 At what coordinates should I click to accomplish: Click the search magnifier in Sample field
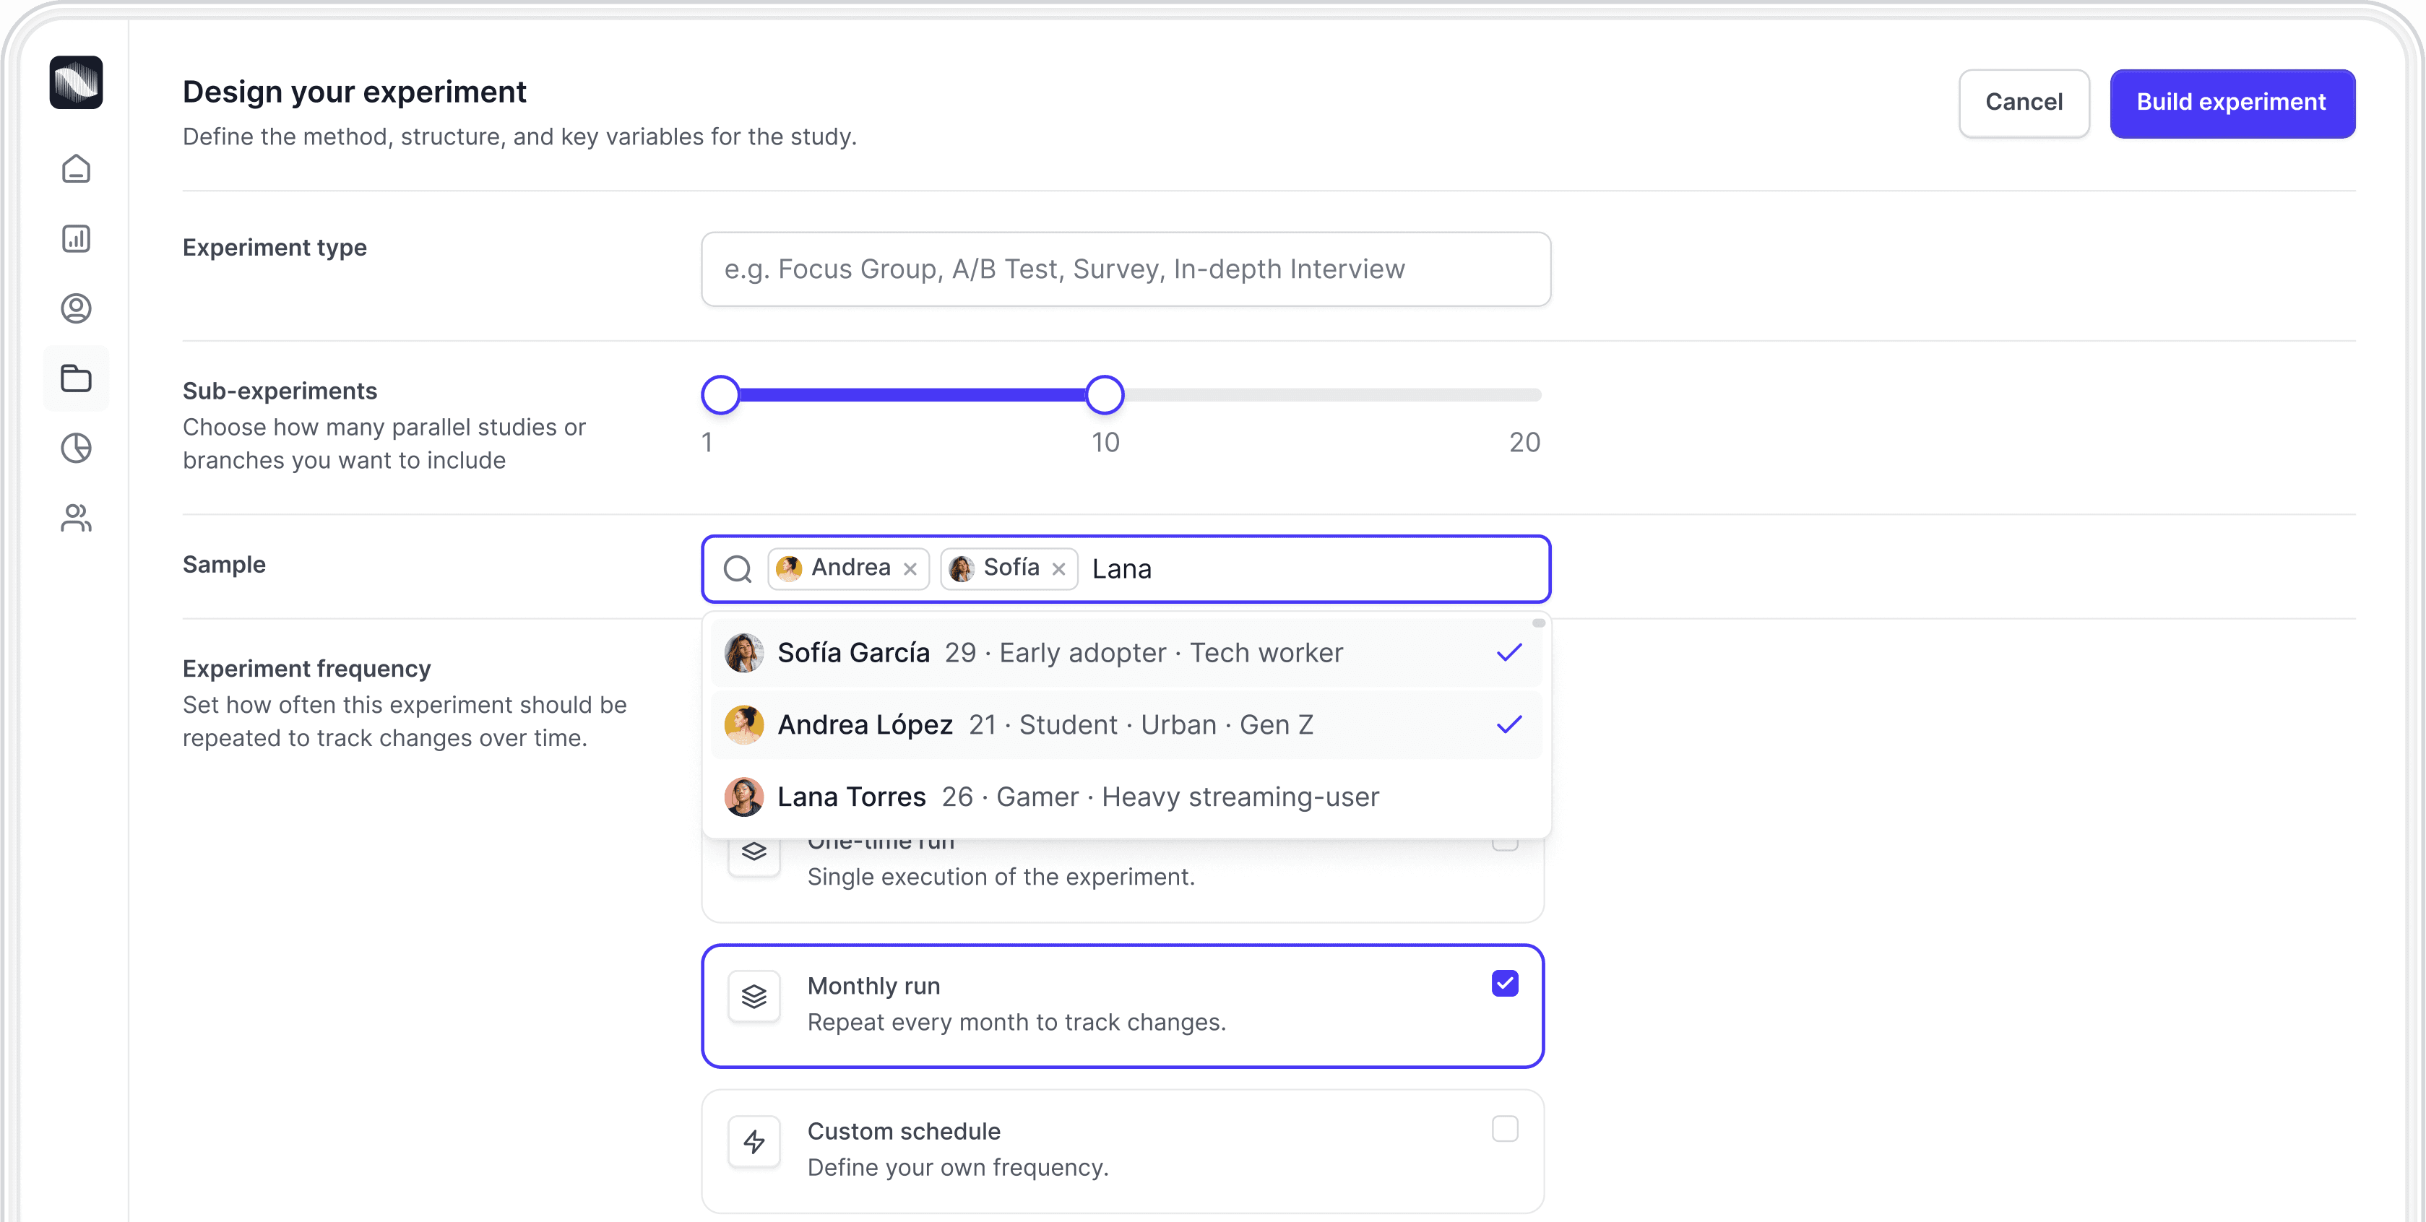click(738, 568)
